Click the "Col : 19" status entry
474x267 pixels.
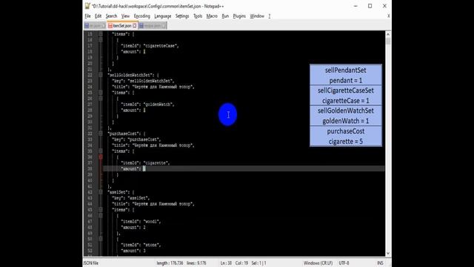click(241, 263)
